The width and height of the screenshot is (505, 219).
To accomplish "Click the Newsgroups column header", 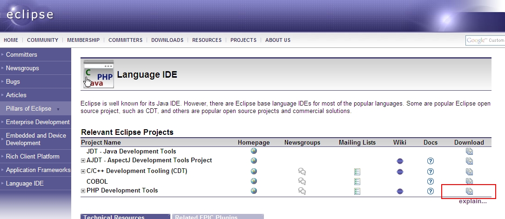I will 302,142.
